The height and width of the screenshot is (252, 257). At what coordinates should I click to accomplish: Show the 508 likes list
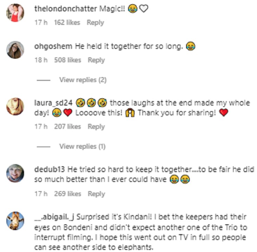(68, 60)
